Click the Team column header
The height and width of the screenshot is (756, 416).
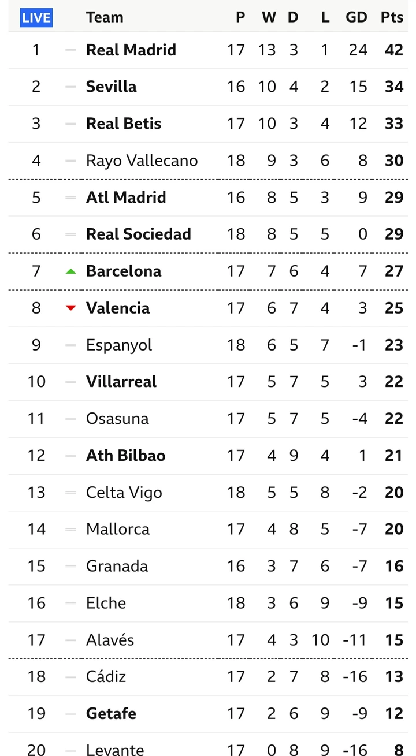(105, 17)
